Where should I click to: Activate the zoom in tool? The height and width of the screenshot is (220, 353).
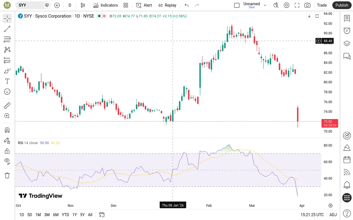(x=7, y=116)
